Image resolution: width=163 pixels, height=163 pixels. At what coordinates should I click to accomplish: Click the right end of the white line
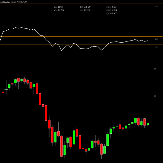click(x=148, y=41)
